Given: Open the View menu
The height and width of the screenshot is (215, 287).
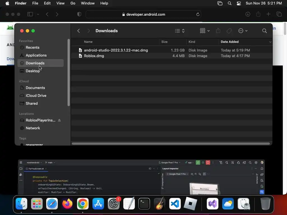Looking at the screenshot, I should pos(61,3).
